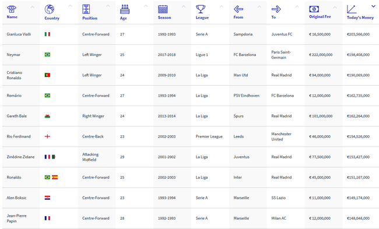Viewport: 379px width, 229px height.
Task: Click the shirt icon above Name
Action: click(x=12, y=9)
